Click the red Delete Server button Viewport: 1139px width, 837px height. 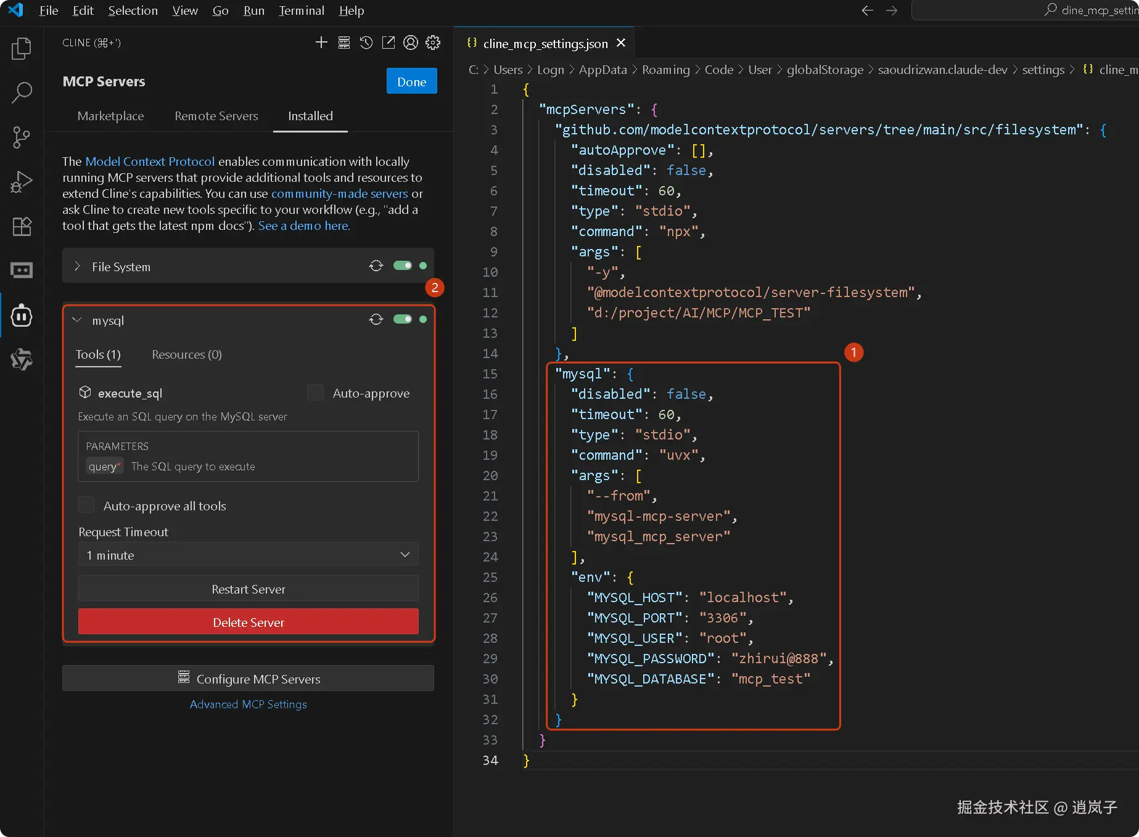click(x=248, y=622)
